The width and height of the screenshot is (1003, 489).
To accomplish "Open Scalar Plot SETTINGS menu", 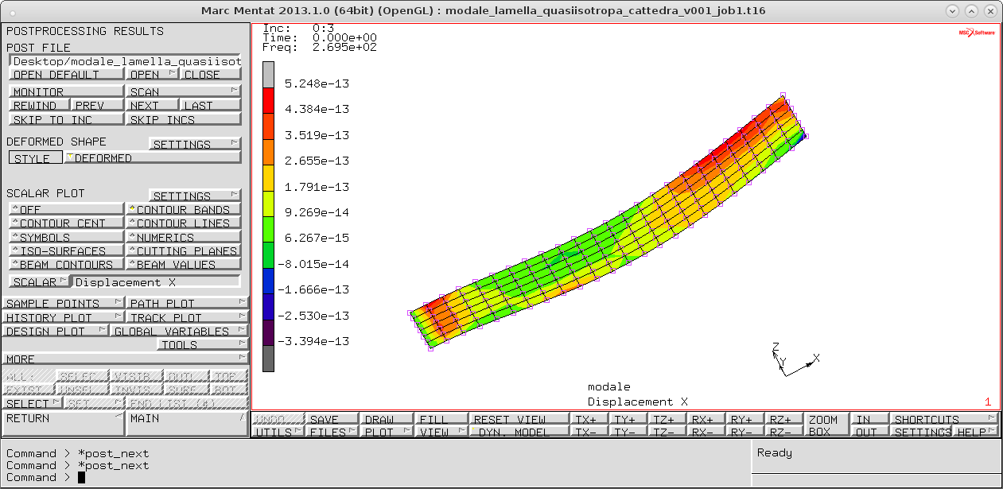I will [195, 196].
